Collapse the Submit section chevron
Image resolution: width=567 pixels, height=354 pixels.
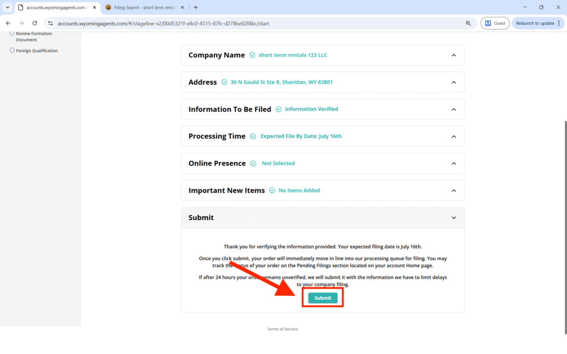(x=453, y=218)
